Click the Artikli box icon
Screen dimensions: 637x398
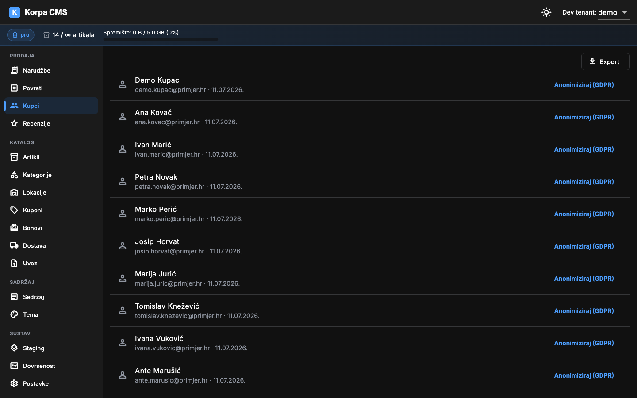[x=14, y=157]
